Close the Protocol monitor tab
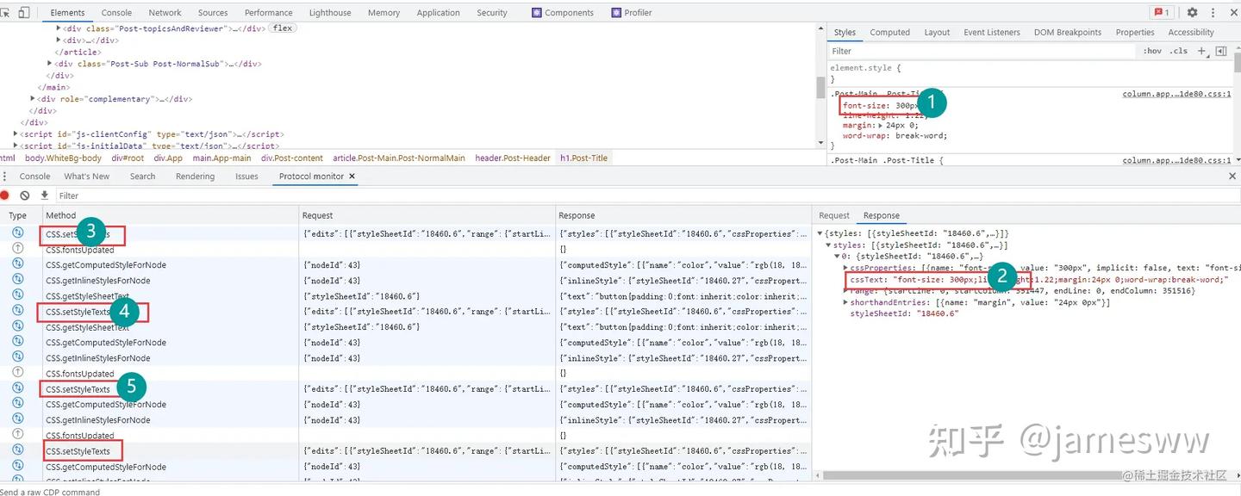Viewport: 1241px width, 496px height. coord(352,176)
